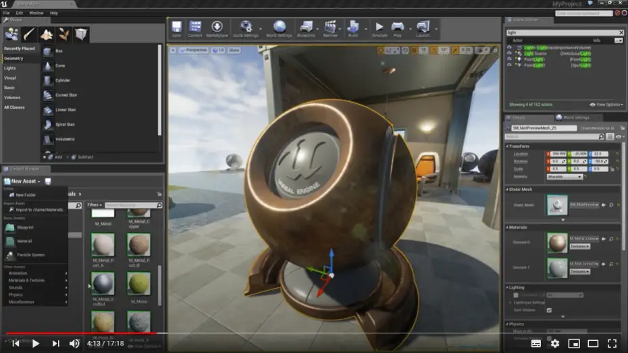
Task: Click the Play gamepad toolbar icon
Action: pyautogui.click(x=398, y=29)
